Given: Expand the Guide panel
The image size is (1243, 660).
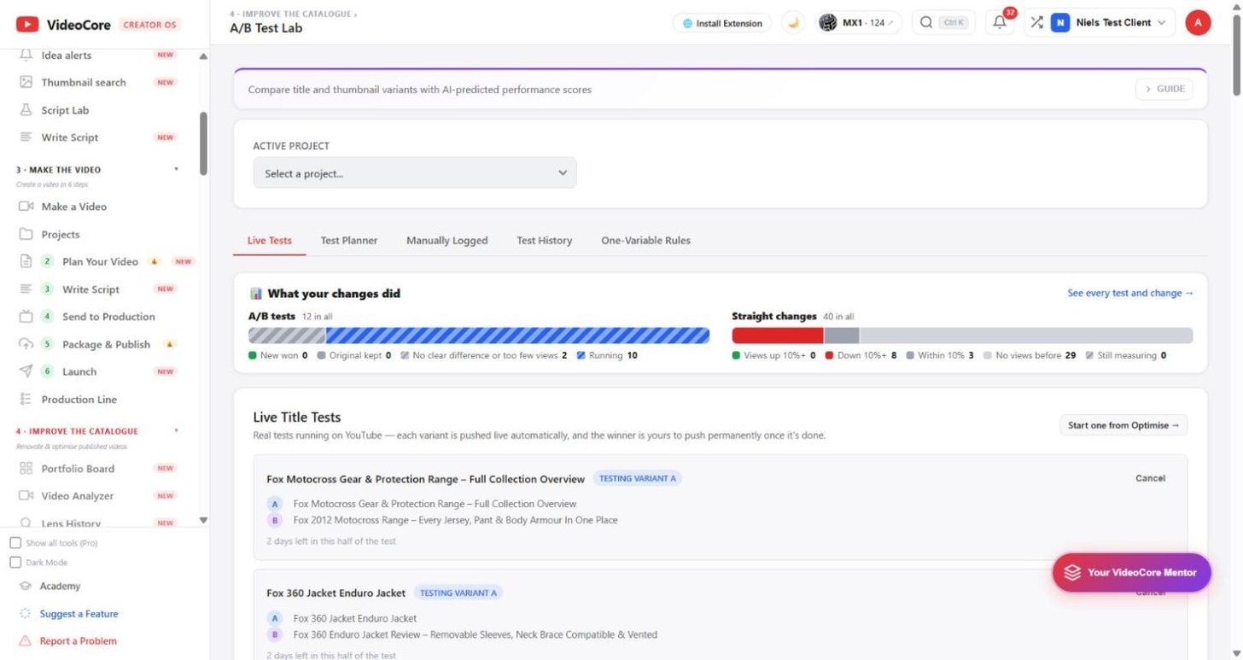Looking at the screenshot, I should tap(1164, 89).
